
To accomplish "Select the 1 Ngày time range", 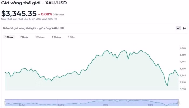I will (x=9, y=37).
